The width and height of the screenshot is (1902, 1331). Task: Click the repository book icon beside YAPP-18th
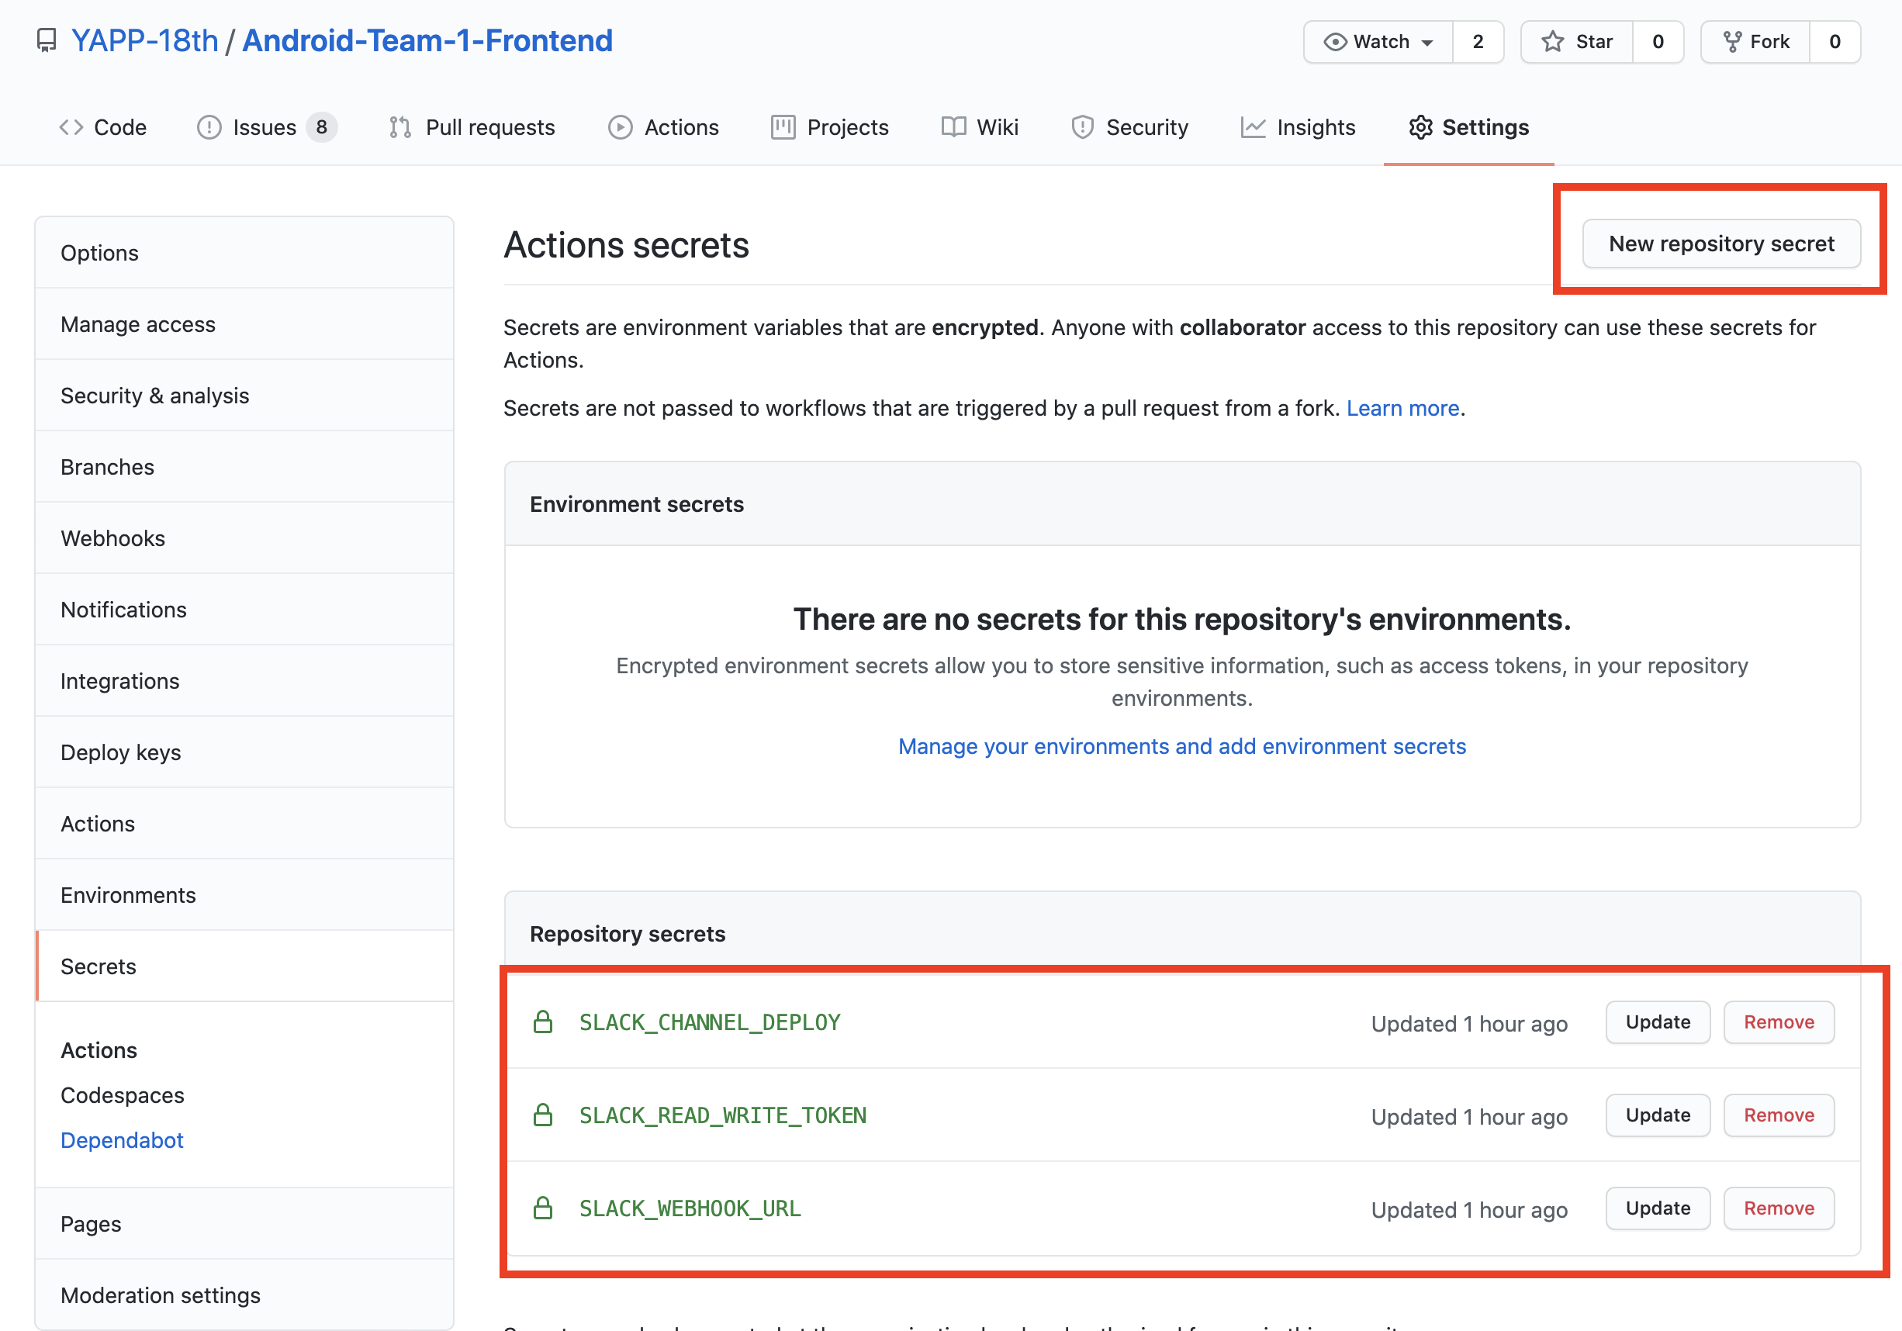click(x=47, y=40)
